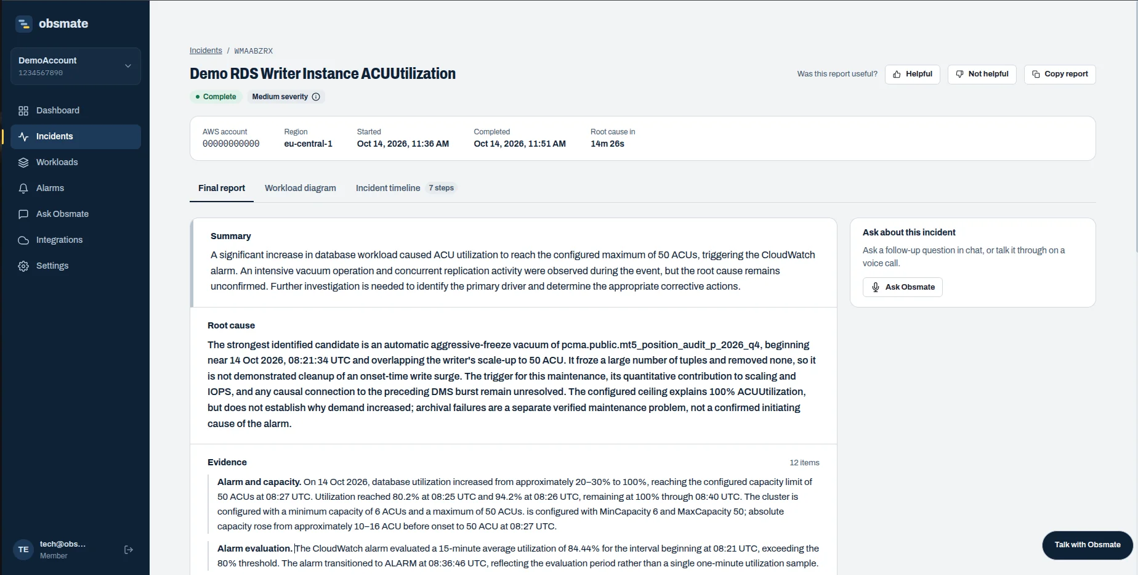Mark the report as Helpful
Viewport: 1138px width, 575px height.
tap(912, 74)
